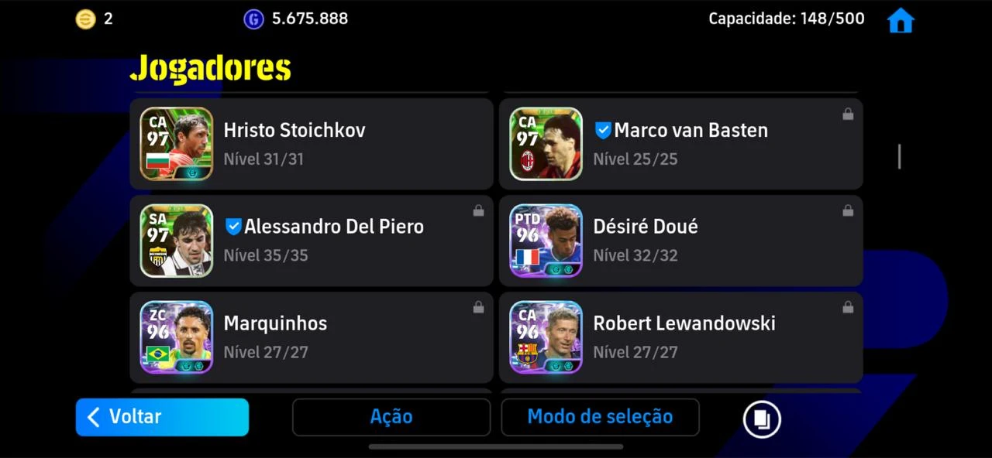Enable Modo de seleção
Image resolution: width=992 pixels, height=458 pixels.
(600, 417)
